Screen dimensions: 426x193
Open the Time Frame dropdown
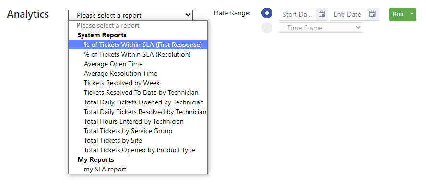321,28
